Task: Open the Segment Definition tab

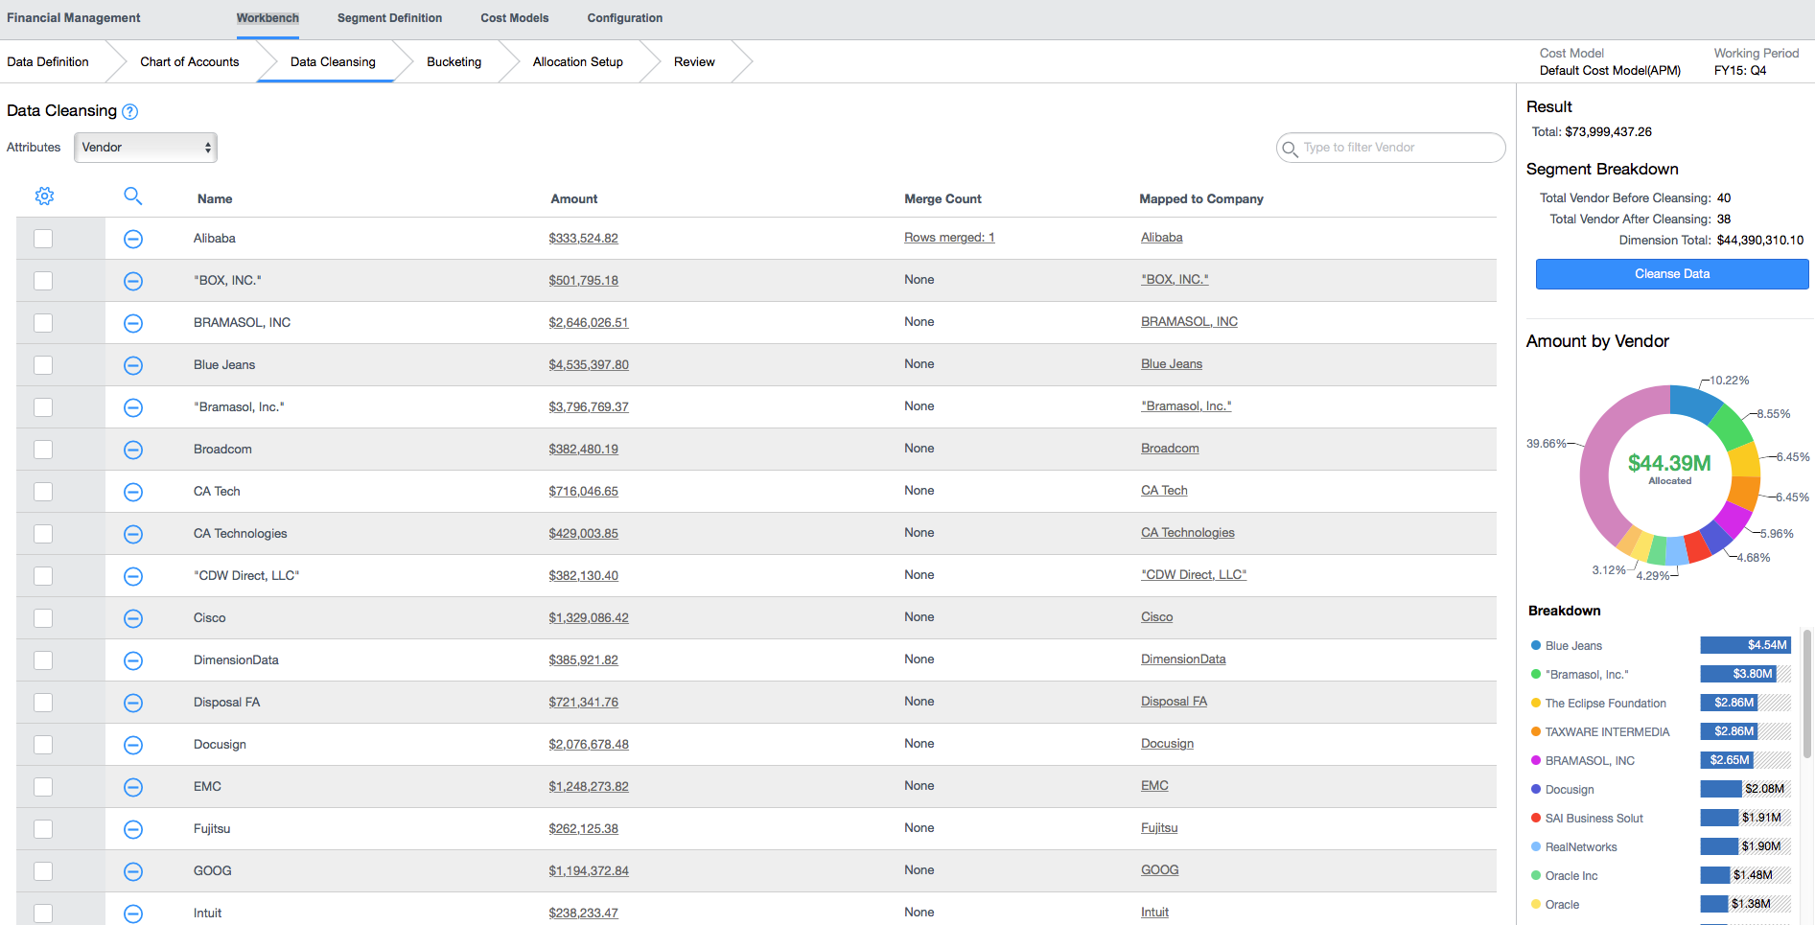Action: (x=389, y=18)
